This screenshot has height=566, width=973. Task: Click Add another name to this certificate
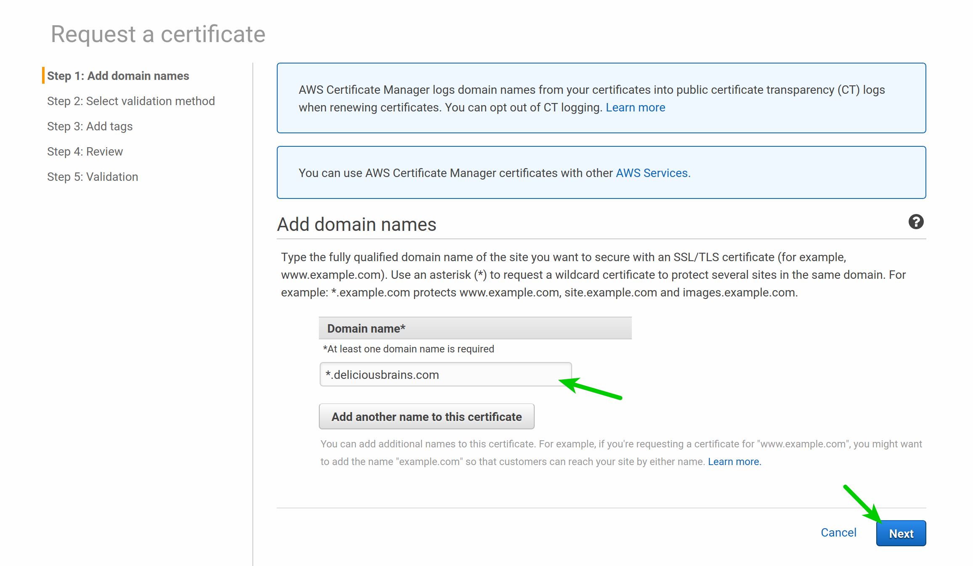click(x=427, y=416)
